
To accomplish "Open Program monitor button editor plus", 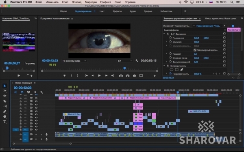I will coord(155,76).
